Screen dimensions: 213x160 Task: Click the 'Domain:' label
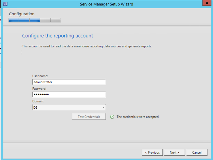(37, 101)
